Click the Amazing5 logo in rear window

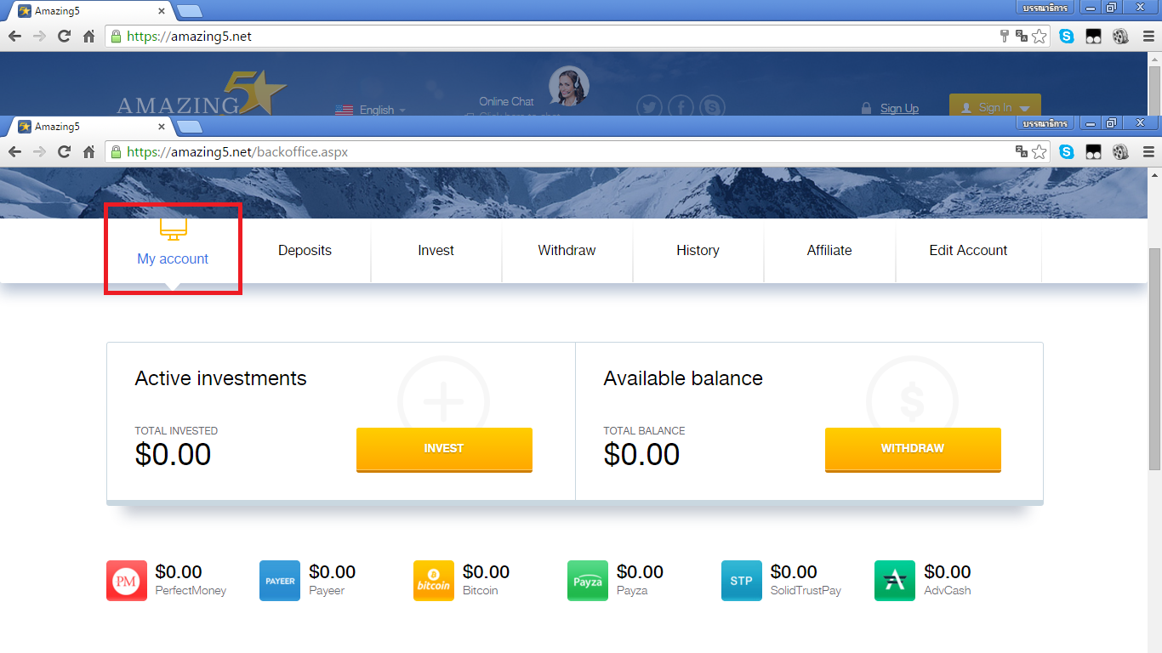click(x=202, y=94)
